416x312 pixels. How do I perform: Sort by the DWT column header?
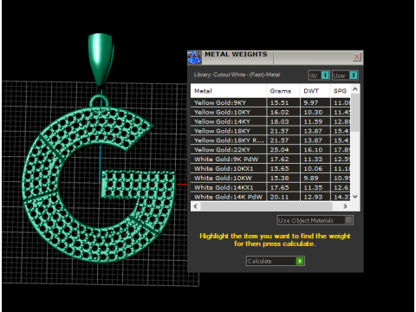point(315,91)
